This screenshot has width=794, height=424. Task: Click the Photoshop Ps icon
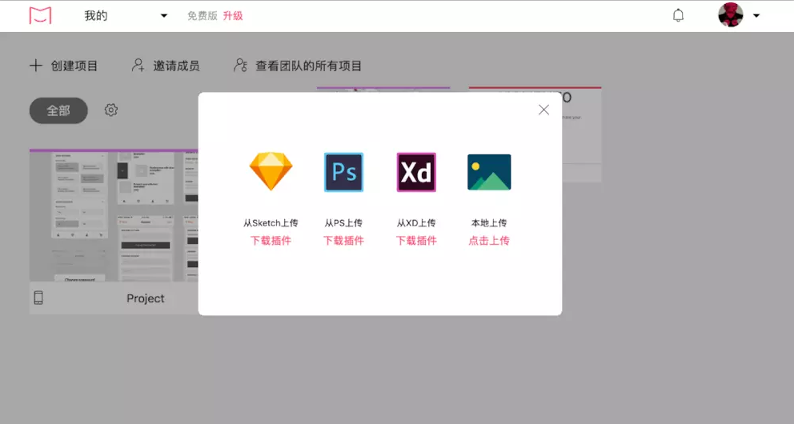(x=344, y=172)
